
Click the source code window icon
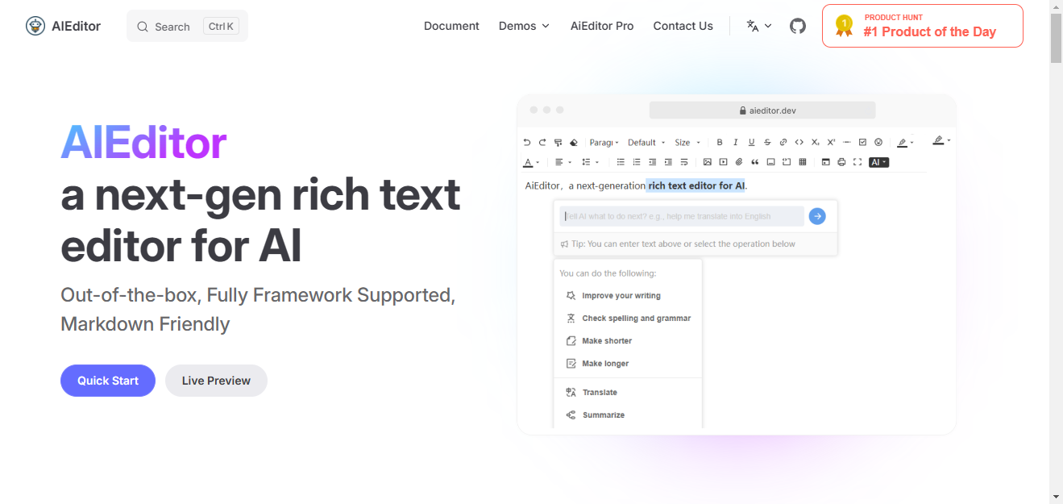point(825,162)
